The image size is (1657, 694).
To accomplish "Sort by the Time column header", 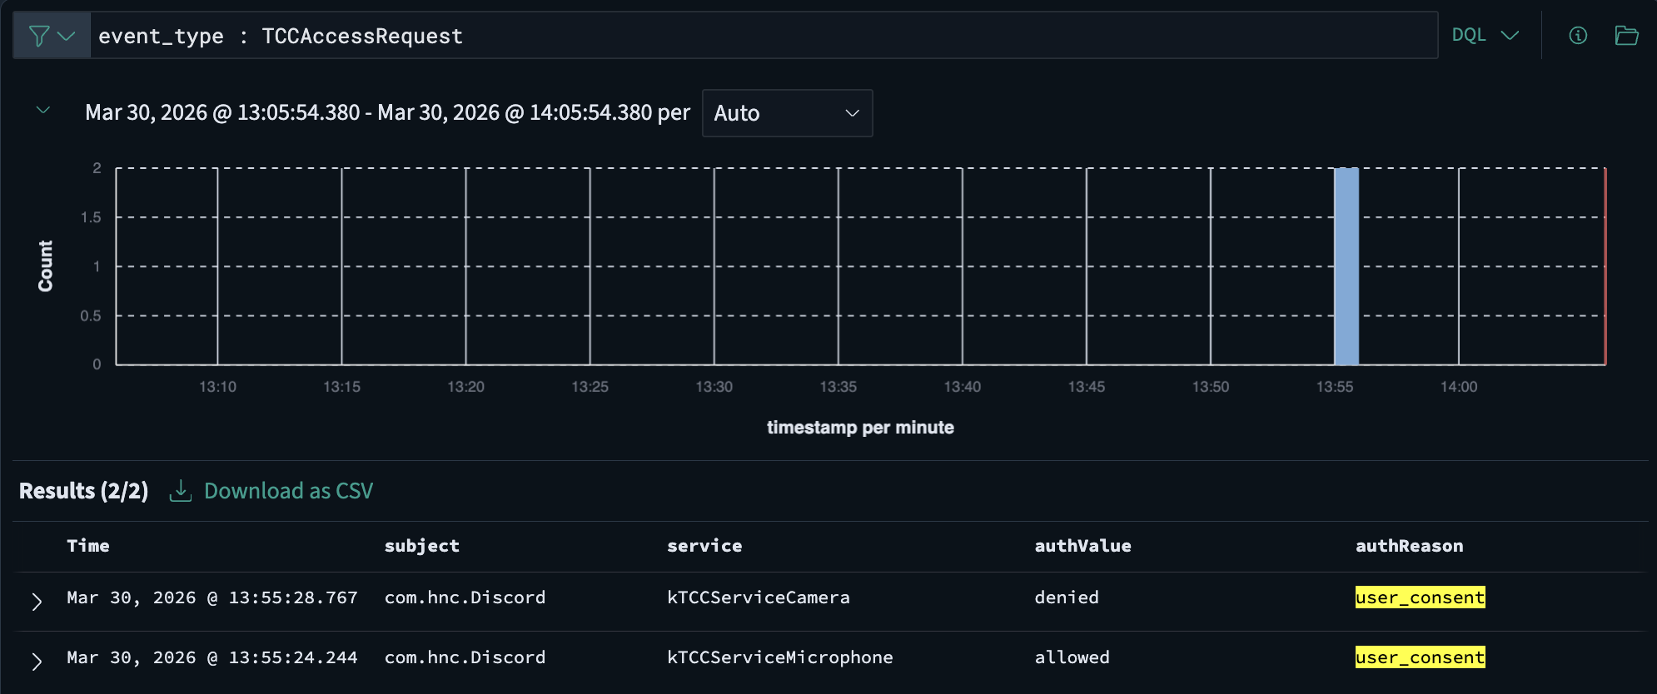I will (x=88, y=546).
